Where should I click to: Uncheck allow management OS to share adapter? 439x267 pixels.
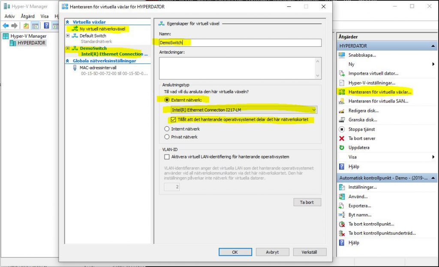coord(173,119)
